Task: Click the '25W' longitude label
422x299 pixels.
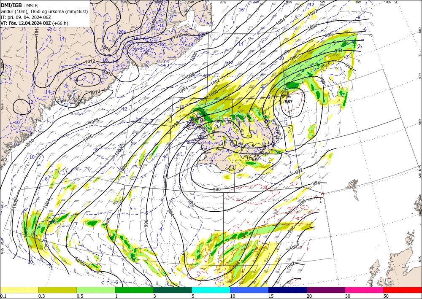Action: point(190,2)
